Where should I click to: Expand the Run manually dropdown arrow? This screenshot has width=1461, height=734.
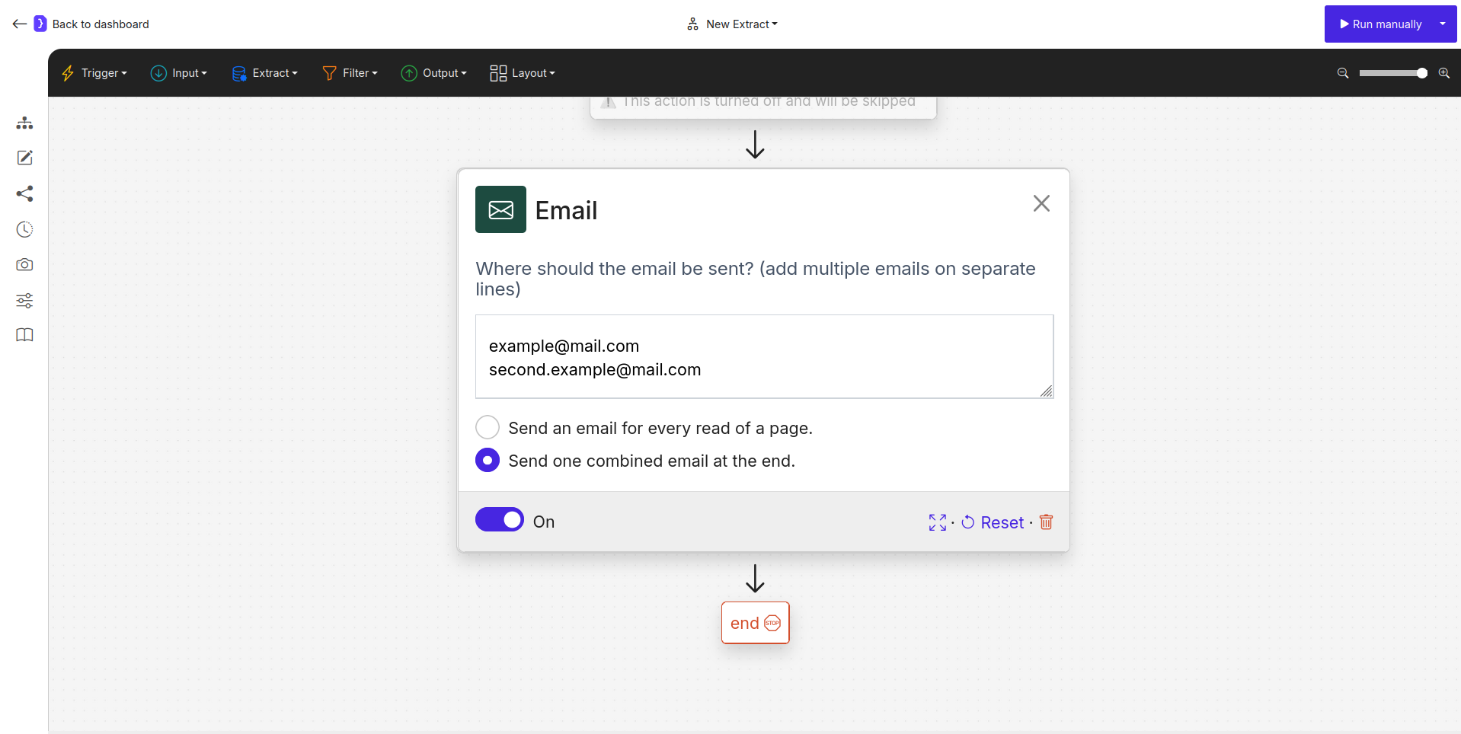(x=1443, y=24)
